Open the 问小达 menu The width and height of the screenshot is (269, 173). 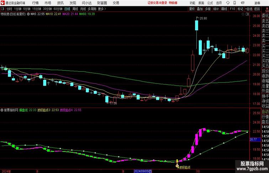pyautogui.click(x=86, y=3)
